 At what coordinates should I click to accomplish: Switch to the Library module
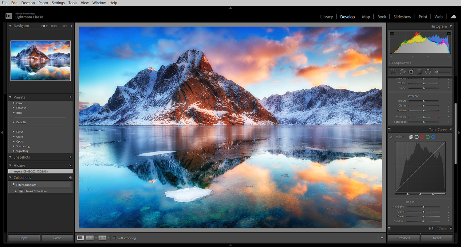[x=326, y=17]
